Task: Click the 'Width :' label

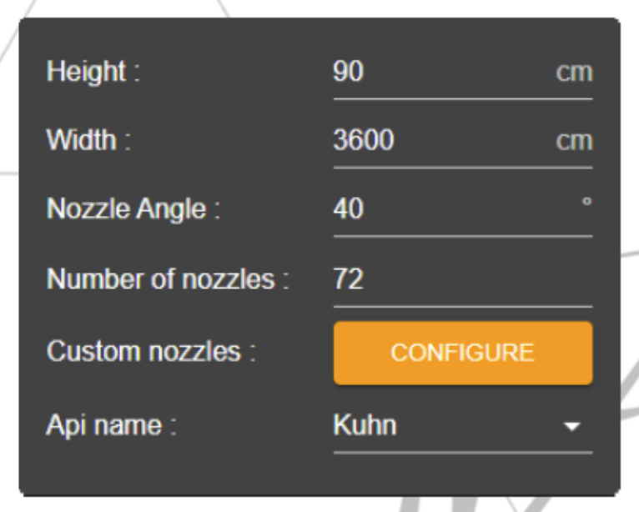Action: (89, 140)
